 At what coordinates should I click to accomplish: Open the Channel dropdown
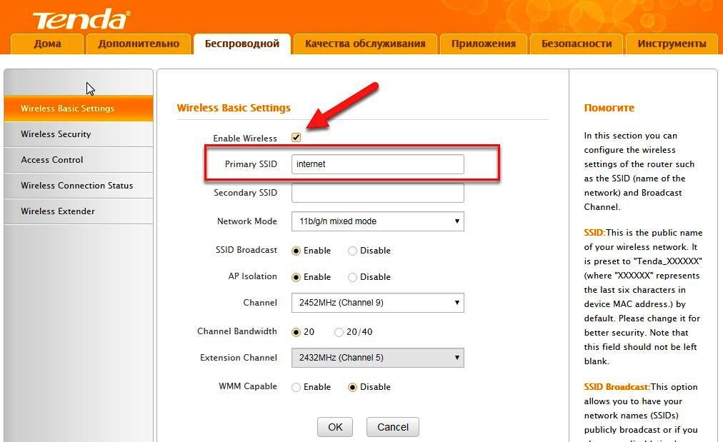[x=378, y=303]
